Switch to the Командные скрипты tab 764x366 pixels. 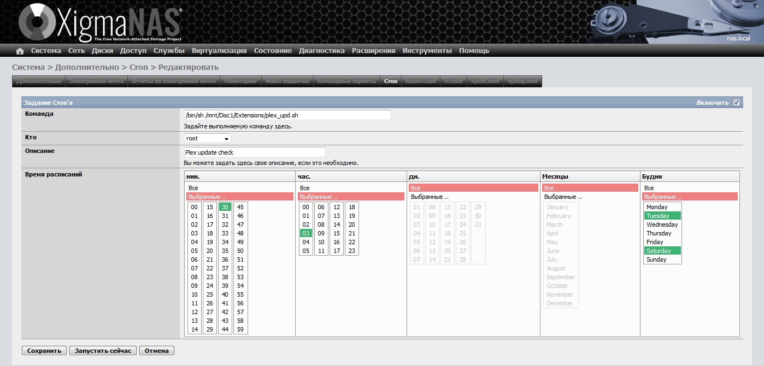pyautogui.click(x=347, y=81)
